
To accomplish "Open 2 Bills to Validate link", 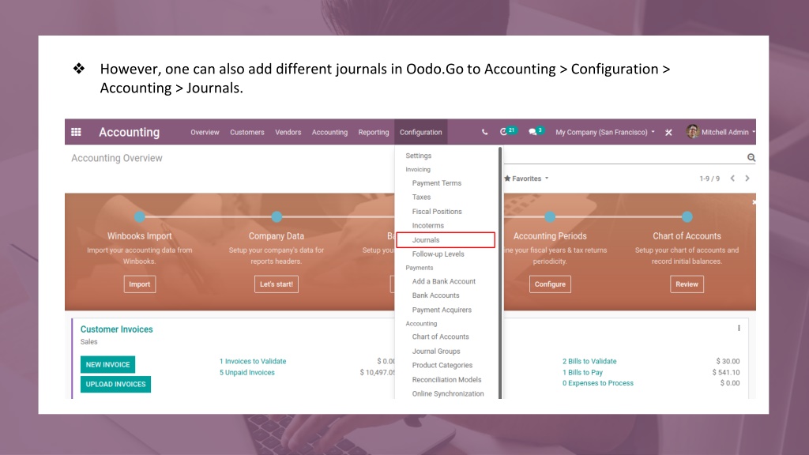I will point(589,361).
